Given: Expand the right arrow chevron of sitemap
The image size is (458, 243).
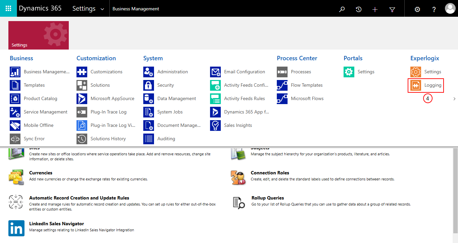Looking at the screenshot, I should coord(454,99).
